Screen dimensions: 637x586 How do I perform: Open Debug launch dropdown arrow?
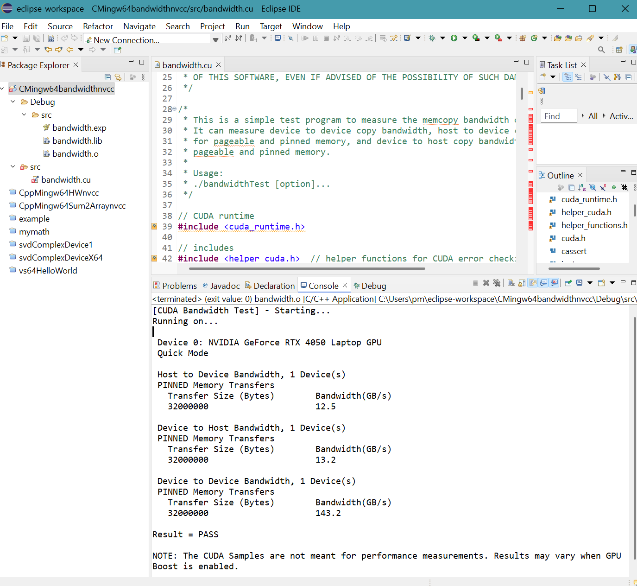coord(442,38)
